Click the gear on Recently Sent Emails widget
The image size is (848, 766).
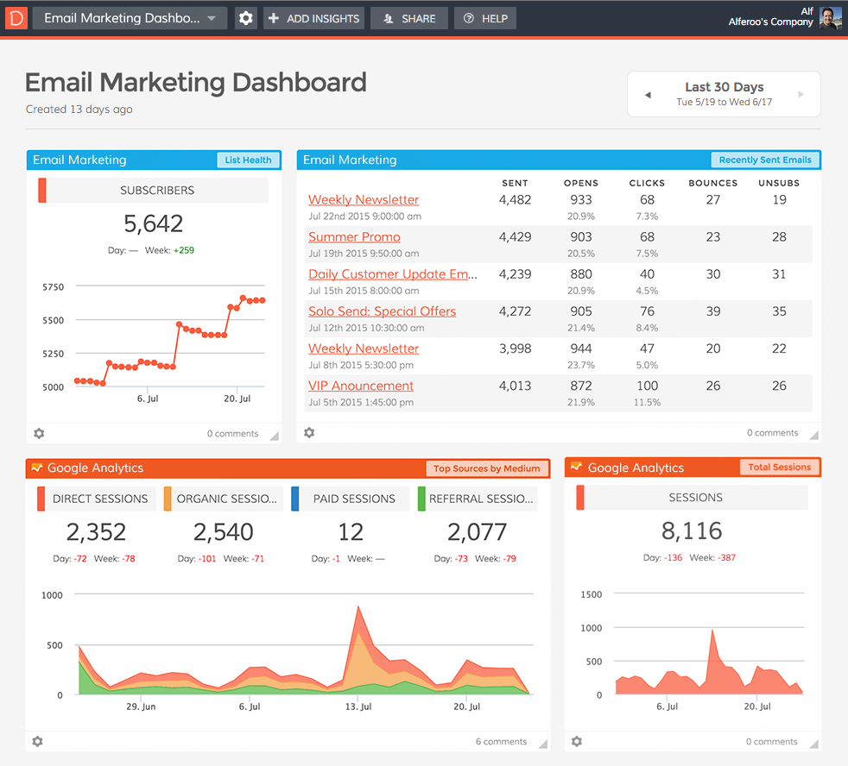pos(309,433)
